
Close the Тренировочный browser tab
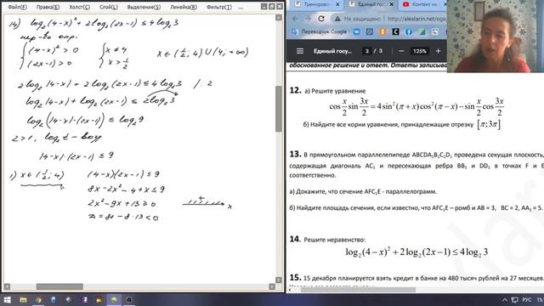point(337,4)
